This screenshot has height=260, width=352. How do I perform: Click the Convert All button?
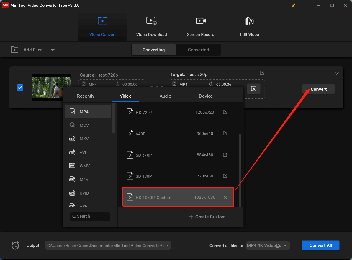coord(320,246)
